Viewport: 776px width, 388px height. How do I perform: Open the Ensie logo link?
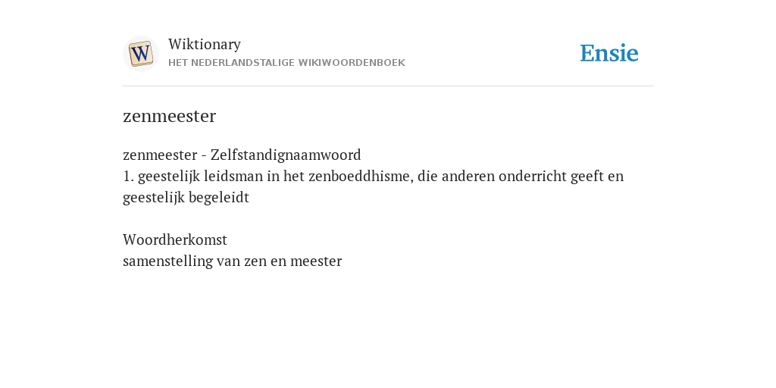click(609, 53)
